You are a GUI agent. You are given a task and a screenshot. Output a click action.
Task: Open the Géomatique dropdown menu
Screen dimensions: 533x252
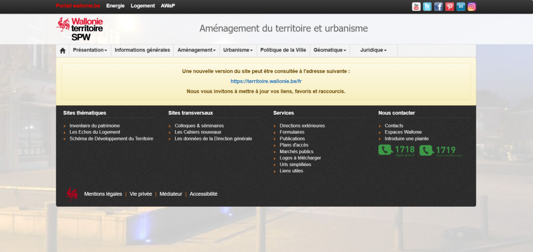coord(329,51)
